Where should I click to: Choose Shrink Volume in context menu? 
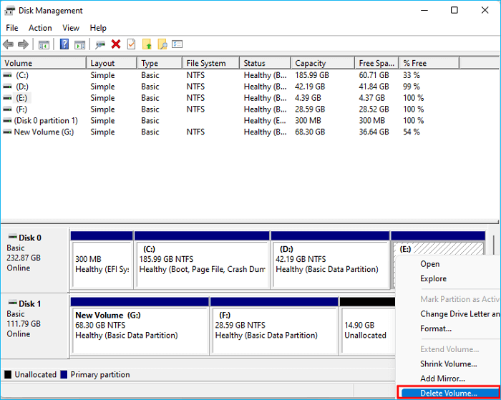[448, 364]
